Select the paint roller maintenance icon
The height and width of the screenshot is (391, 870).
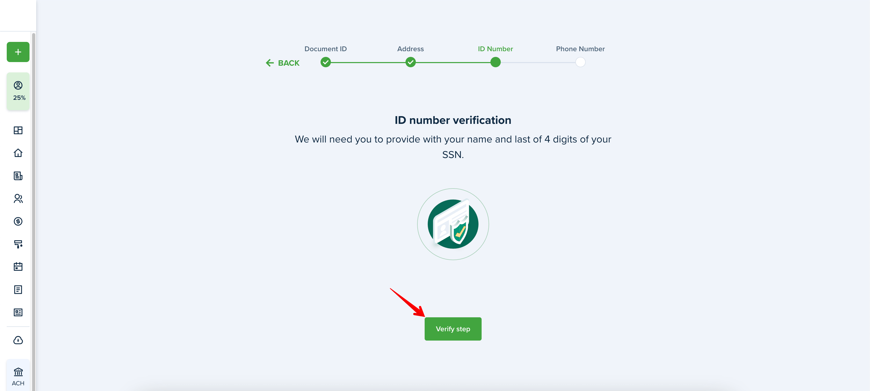(x=18, y=244)
